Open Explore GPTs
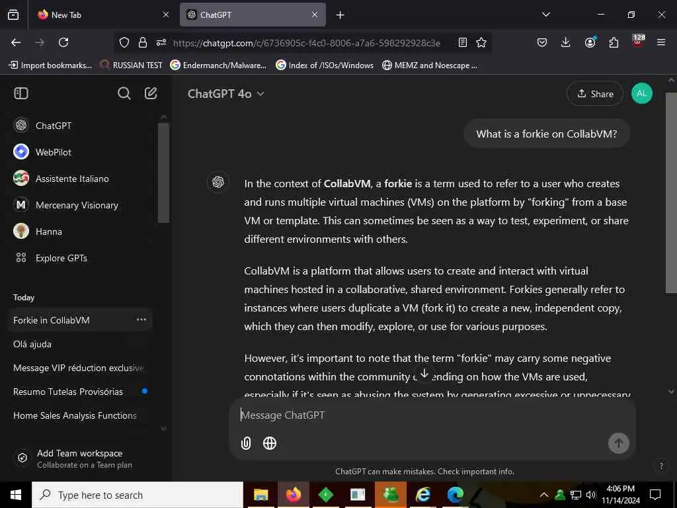The image size is (677, 508). point(82,258)
